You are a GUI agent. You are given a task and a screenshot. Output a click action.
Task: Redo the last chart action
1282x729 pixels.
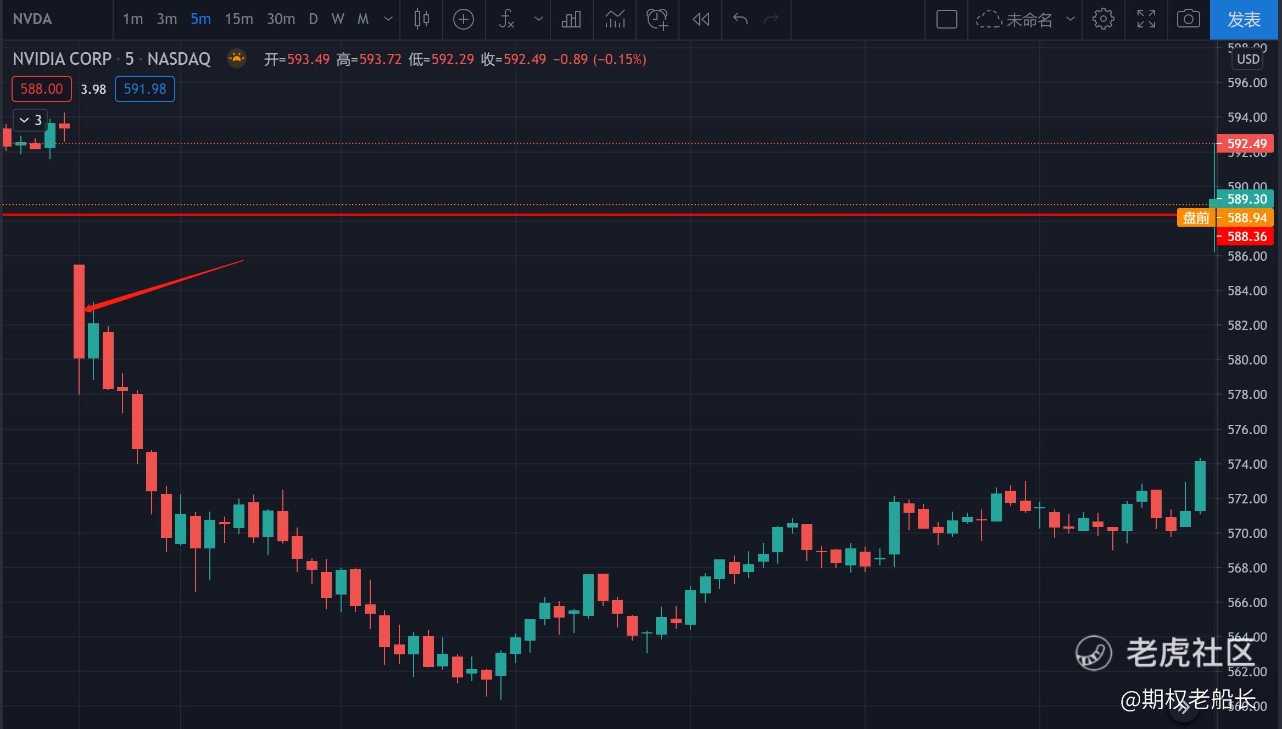pos(771,19)
